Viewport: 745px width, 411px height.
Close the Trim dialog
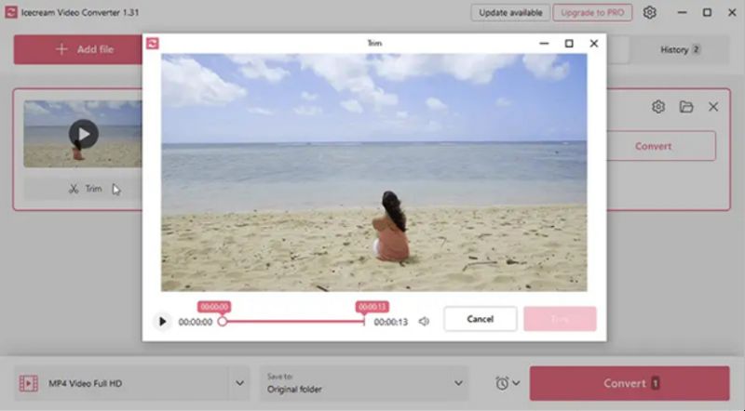click(x=594, y=44)
